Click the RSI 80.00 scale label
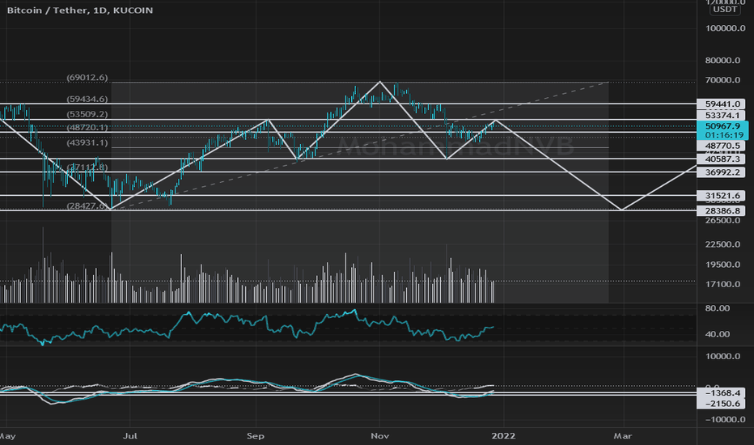 pos(718,308)
